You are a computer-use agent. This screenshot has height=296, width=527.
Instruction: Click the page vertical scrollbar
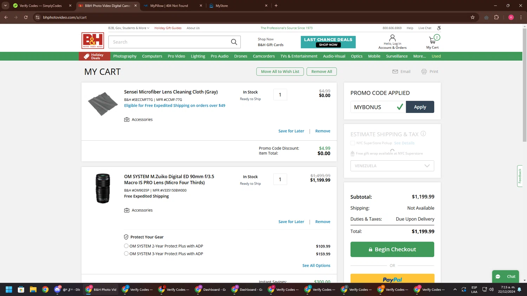pyautogui.click(x=525, y=85)
